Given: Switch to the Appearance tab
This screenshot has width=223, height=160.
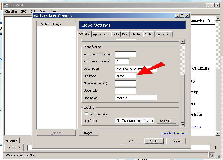Looking at the screenshot, I should [x=101, y=34].
